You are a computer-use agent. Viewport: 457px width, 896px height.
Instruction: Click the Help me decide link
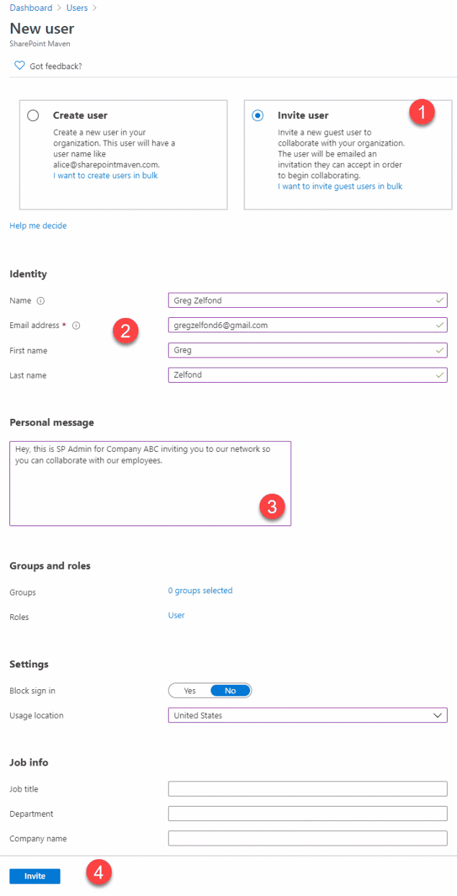(37, 225)
